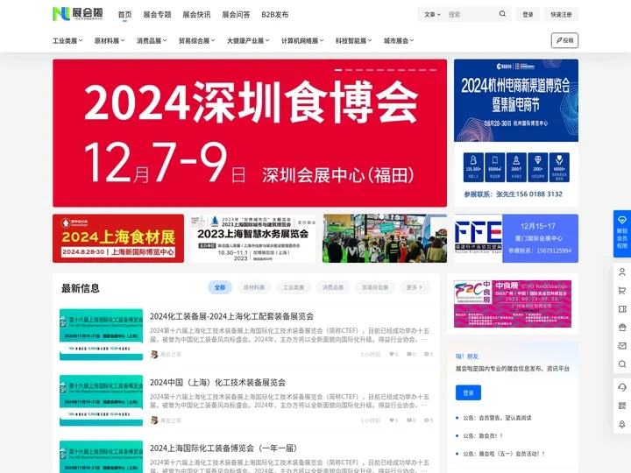Click the search input field
Viewport: 631px width, 473px height.
[x=471, y=15]
